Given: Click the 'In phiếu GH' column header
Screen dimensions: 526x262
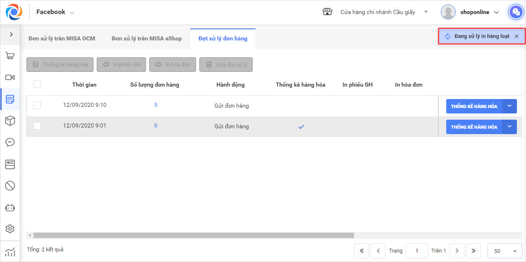Looking at the screenshot, I should (x=358, y=85).
